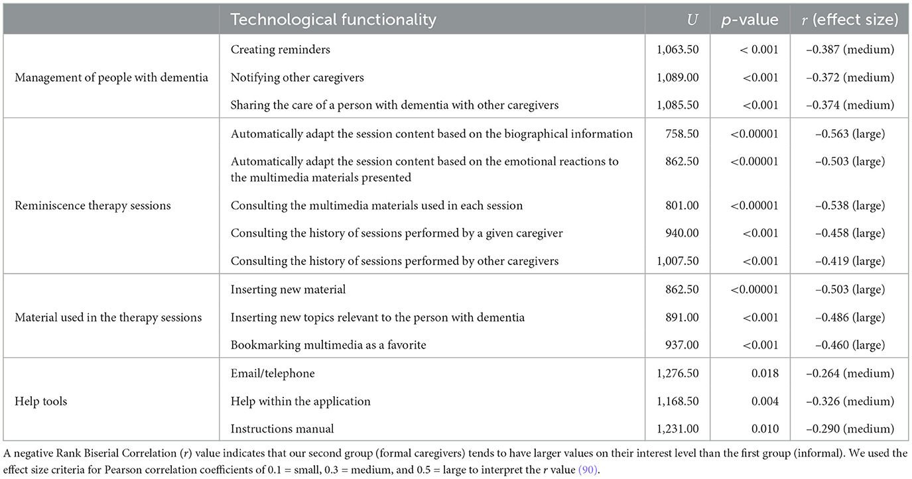
Task: Select the Management of people with dementia row group
Action: point(111,78)
